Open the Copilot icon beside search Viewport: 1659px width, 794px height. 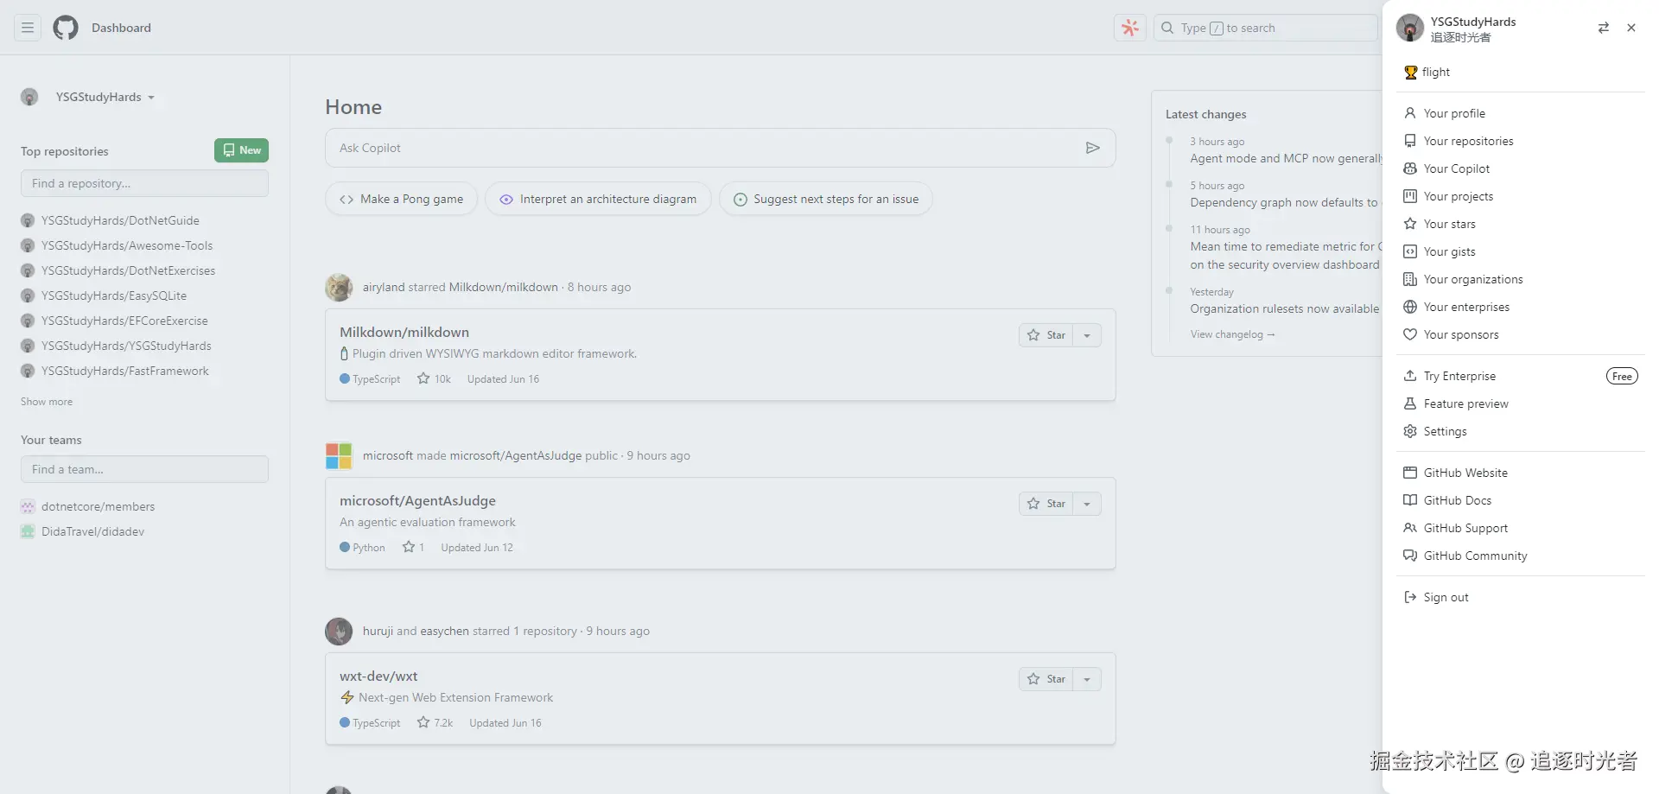coord(1130,28)
